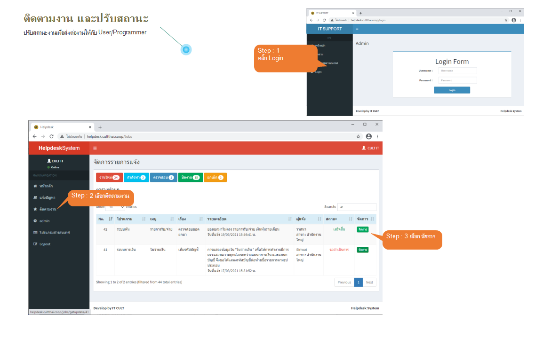The image size is (559, 337).
Task: Filter by ปิดงาน green status tab
Action: tap(190, 178)
